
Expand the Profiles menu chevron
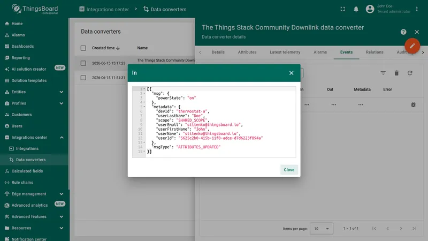coord(62,103)
